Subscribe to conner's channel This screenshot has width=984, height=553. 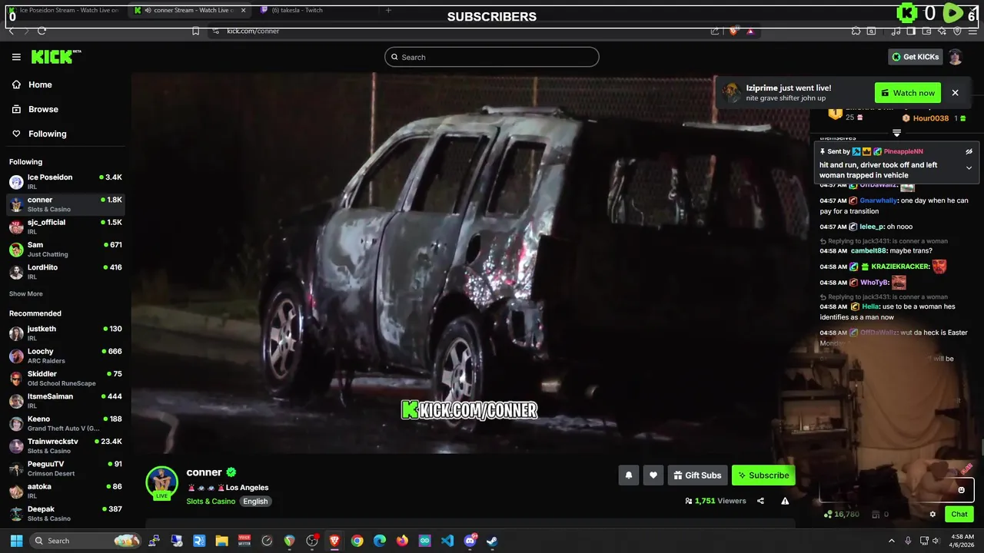click(x=763, y=475)
